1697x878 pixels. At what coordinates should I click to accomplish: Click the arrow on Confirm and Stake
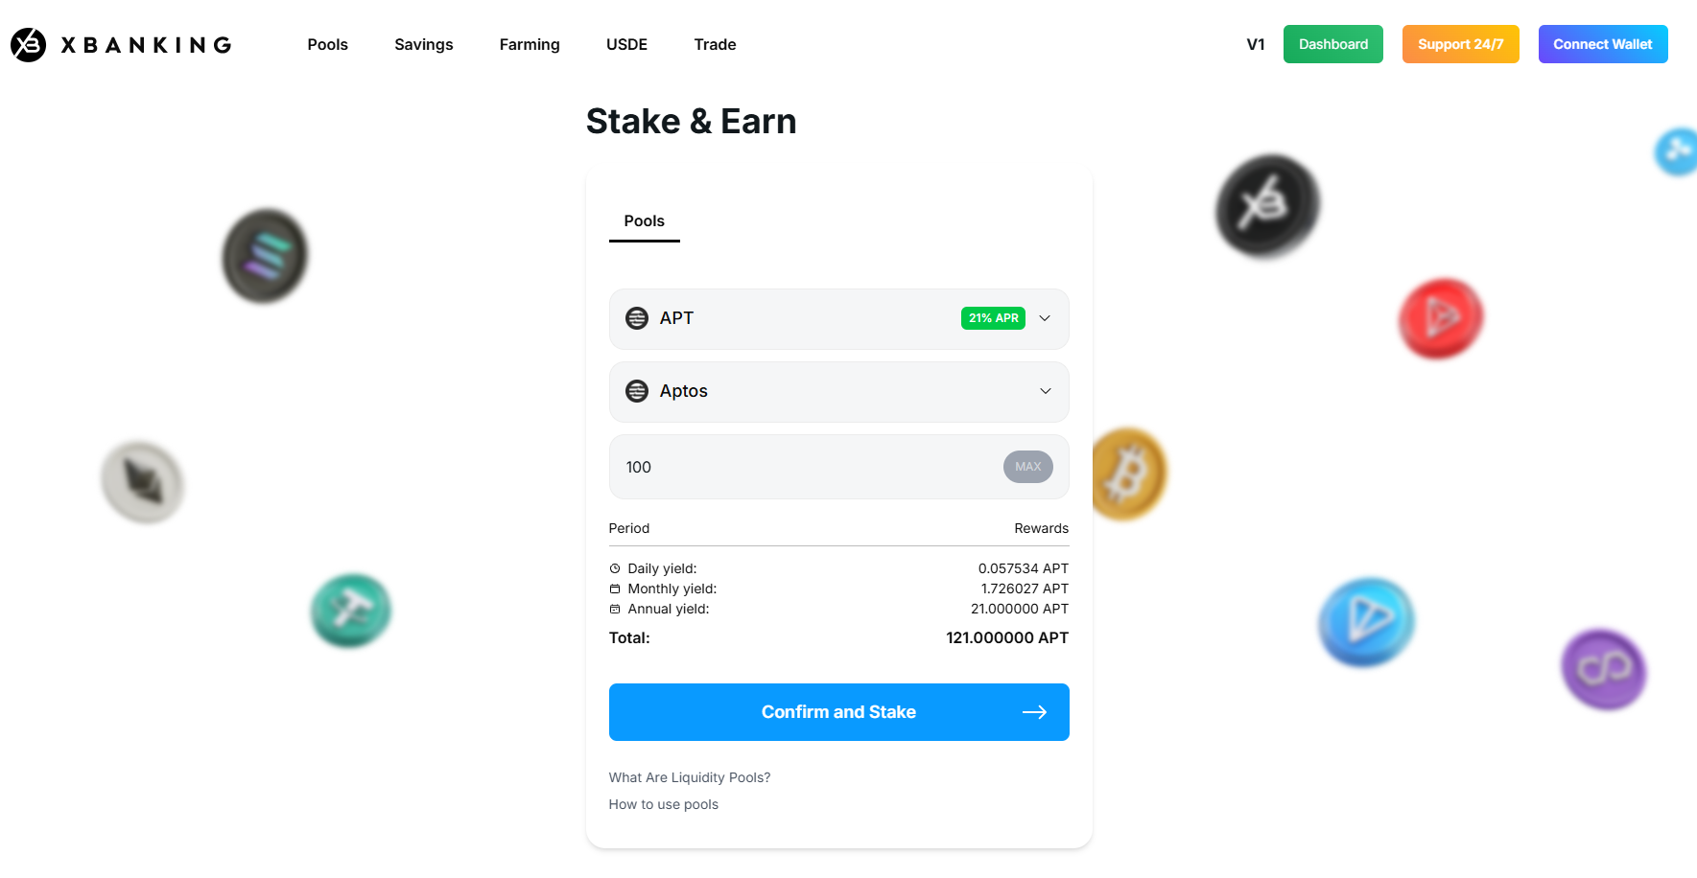pyautogui.click(x=1034, y=712)
